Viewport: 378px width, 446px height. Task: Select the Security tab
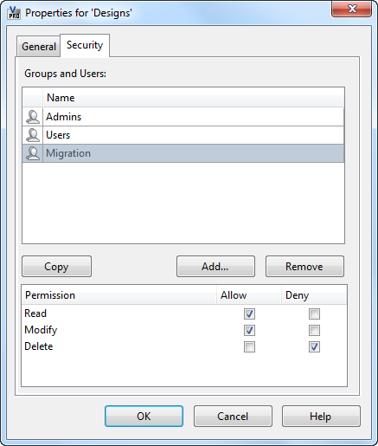click(x=85, y=45)
